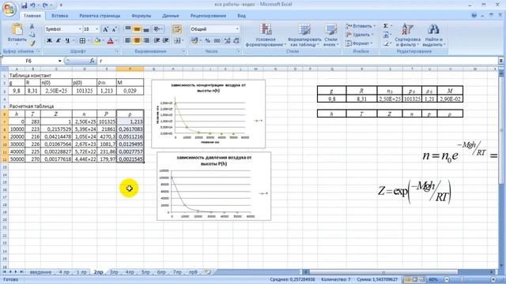Activate the Format Painter brush

click(x=32, y=43)
